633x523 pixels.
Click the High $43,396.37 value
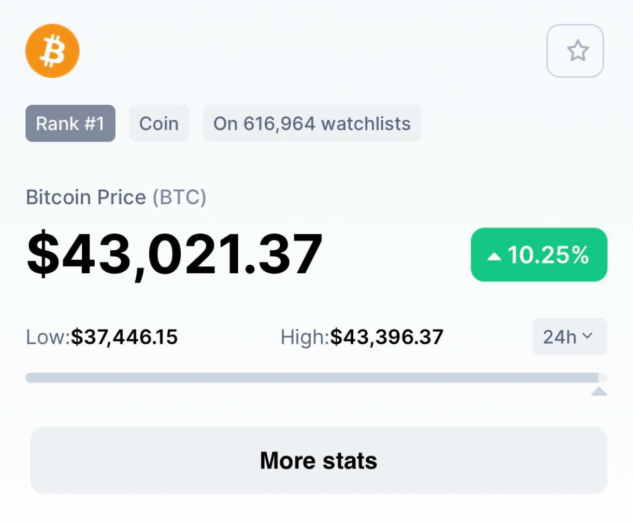[387, 337]
